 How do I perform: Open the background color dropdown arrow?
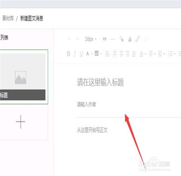pos(101,54)
